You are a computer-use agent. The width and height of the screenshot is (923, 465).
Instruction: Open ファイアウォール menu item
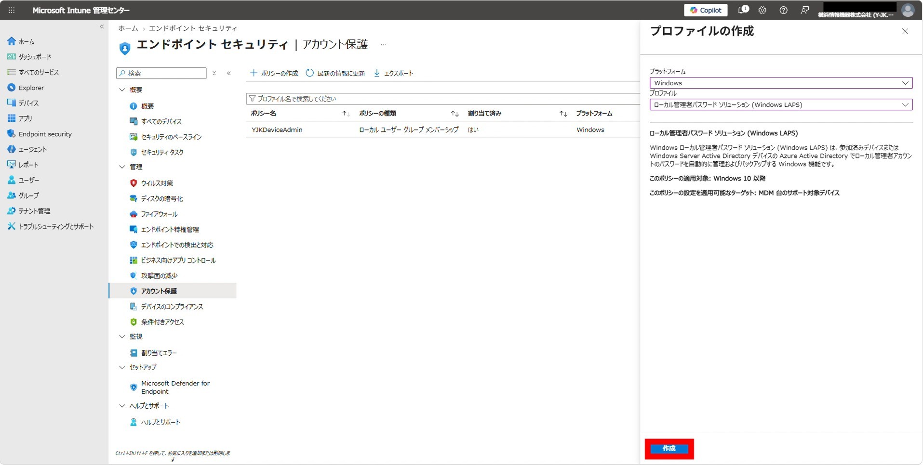pyautogui.click(x=159, y=214)
